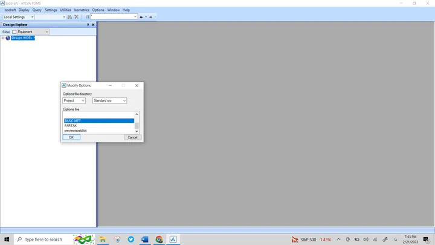435x245 pixels.
Task: Open the clock and date flyout
Action: [410, 240]
